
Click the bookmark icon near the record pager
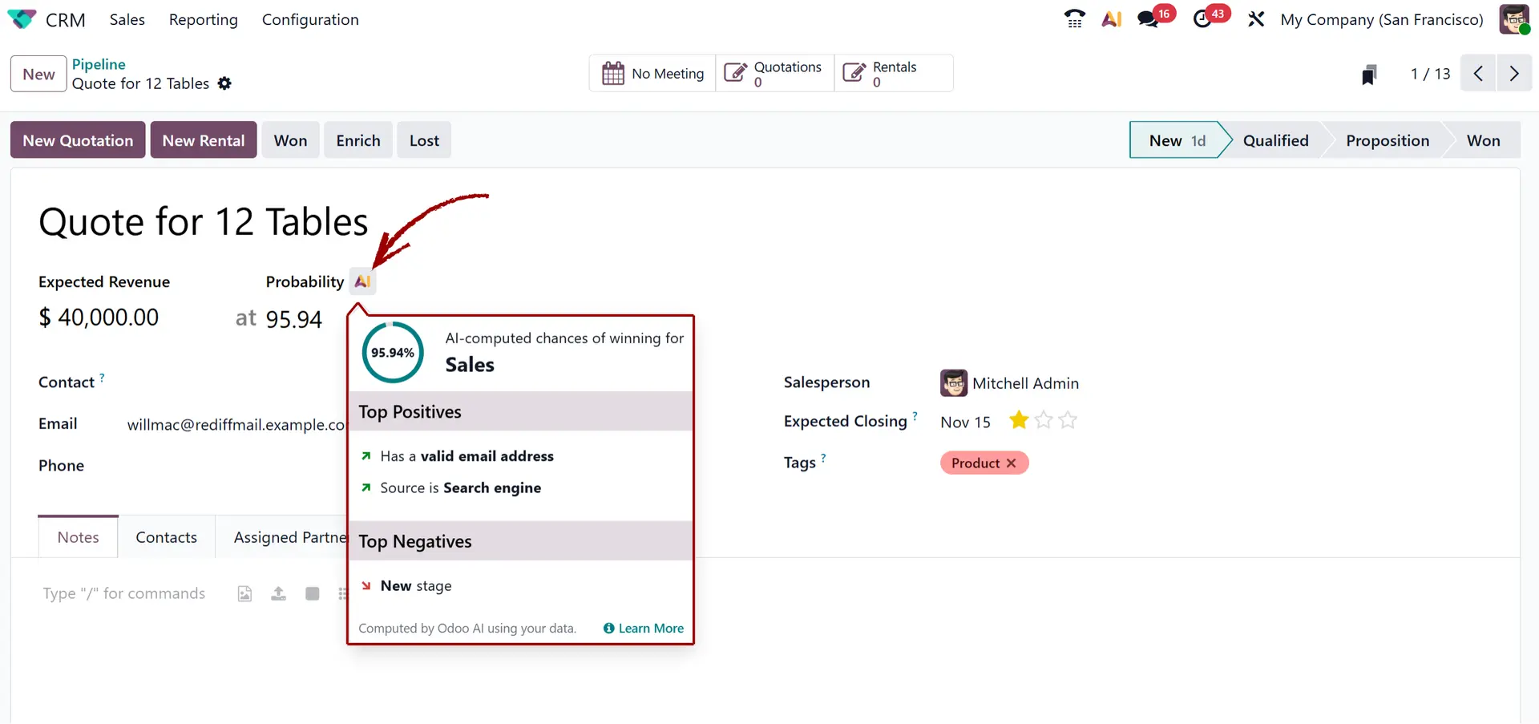coord(1369,73)
